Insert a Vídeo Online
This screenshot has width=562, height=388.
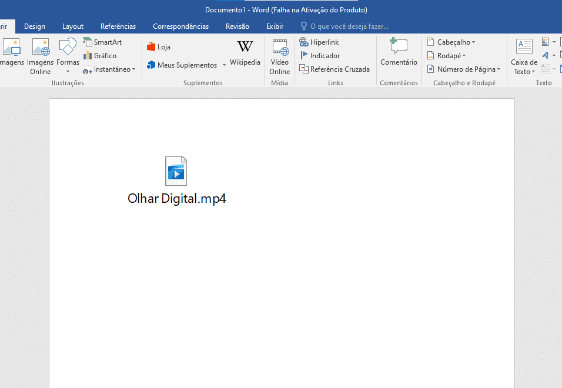click(280, 56)
